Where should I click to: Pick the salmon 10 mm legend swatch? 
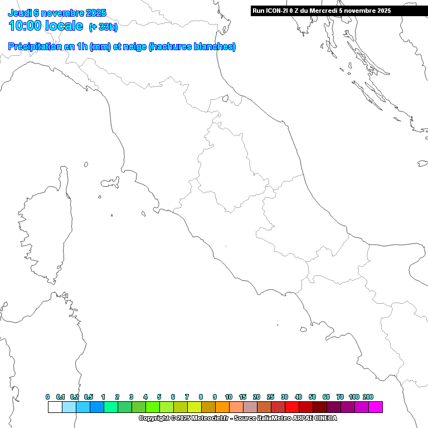click(x=236, y=407)
